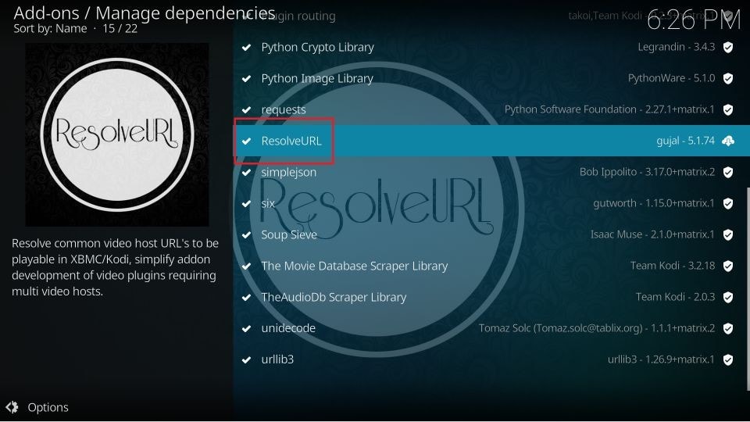
Task: Click checkmark beside Python Image Library
Action: [x=246, y=78]
